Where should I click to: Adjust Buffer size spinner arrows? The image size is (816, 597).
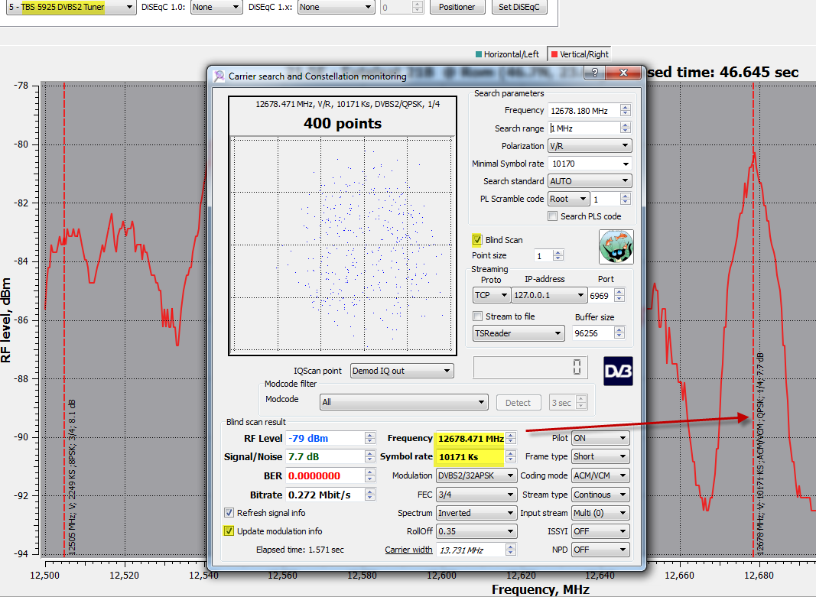619,333
